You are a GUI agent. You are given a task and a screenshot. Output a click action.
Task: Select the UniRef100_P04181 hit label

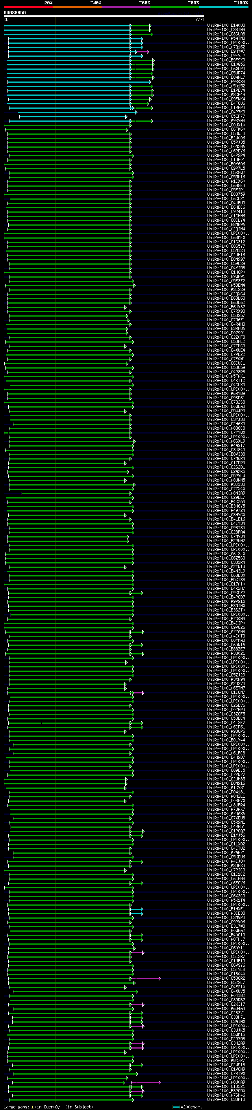point(226,791)
